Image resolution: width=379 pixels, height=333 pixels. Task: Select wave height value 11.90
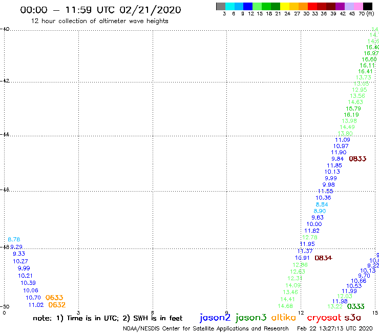click(x=339, y=152)
